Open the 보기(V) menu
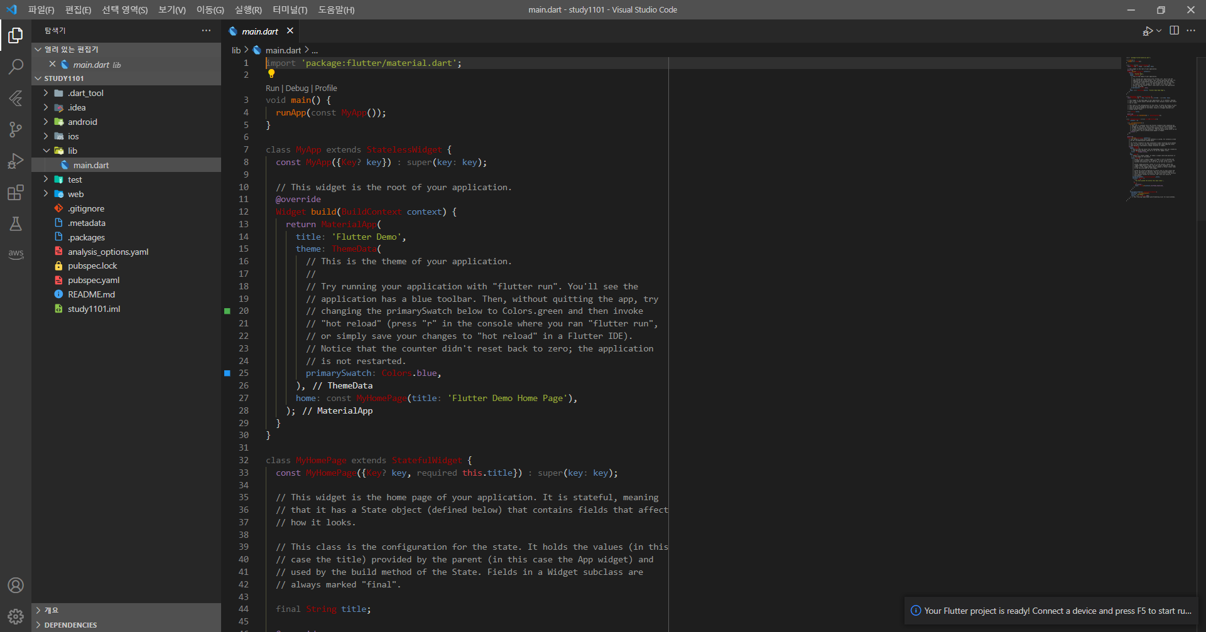This screenshot has width=1206, height=632. click(171, 10)
